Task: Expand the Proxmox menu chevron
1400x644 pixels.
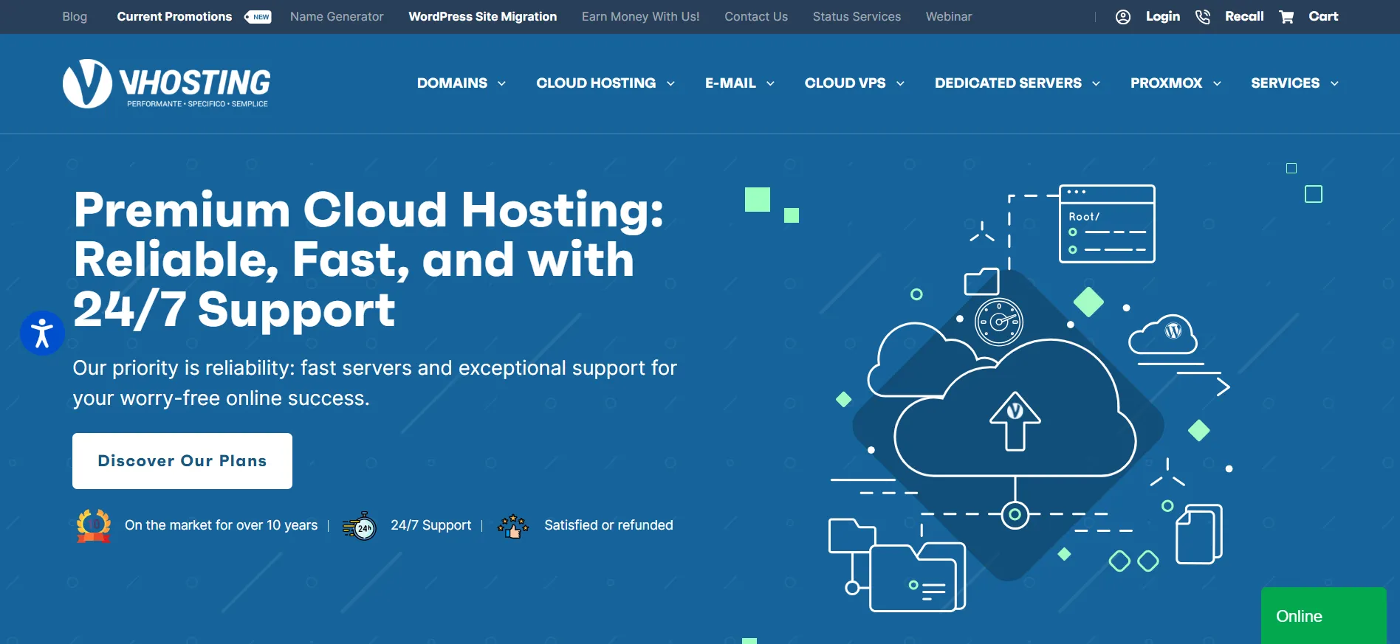Action: 1217,83
